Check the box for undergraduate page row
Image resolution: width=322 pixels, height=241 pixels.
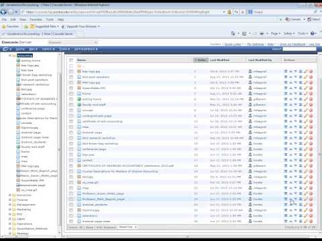click(71, 116)
